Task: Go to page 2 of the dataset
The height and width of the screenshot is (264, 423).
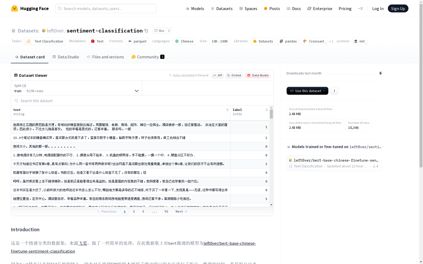Action: (134, 211)
